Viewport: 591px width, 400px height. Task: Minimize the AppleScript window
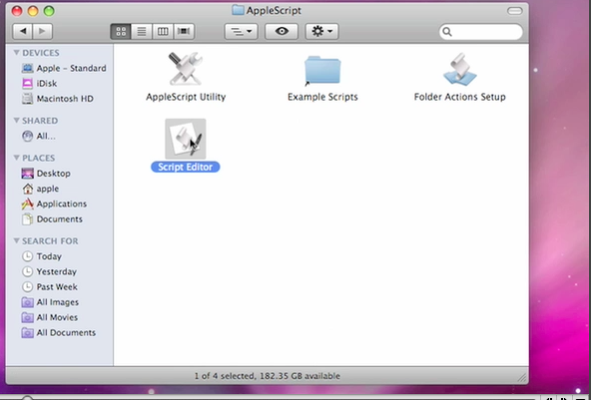pos(33,11)
